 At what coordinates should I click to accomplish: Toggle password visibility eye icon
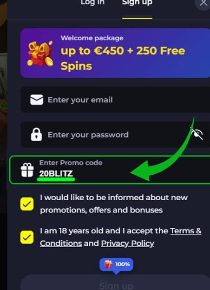(197, 133)
